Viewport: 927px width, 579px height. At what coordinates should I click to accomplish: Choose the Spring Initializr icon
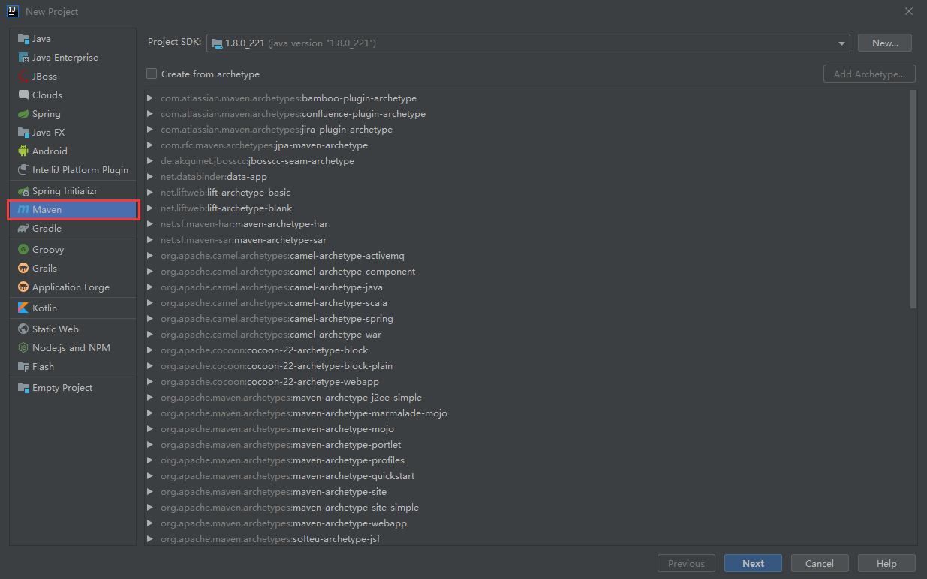pos(23,191)
